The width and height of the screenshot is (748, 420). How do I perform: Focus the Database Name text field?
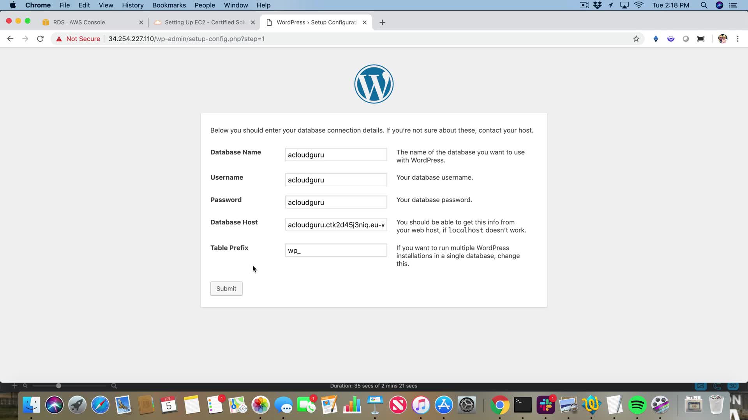[336, 155]
